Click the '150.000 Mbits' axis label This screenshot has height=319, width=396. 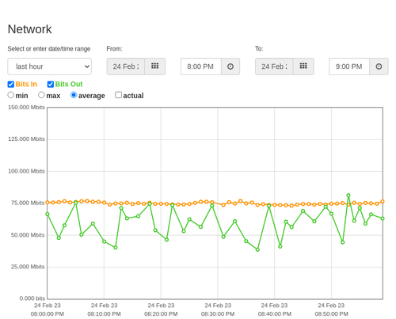[26, 107]
